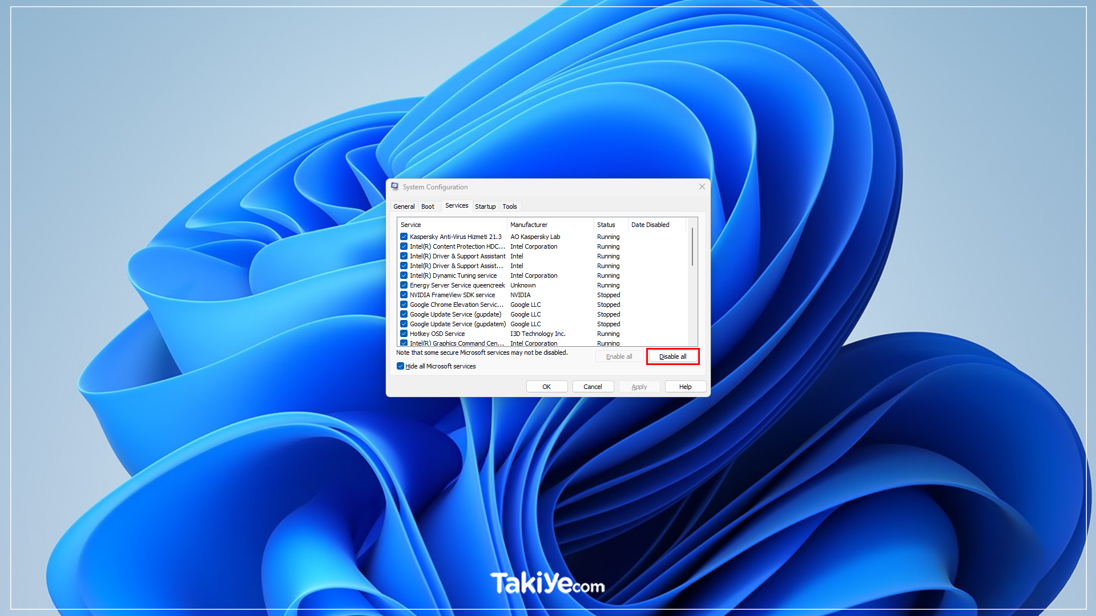
Task: Click the Cancel button
Action: click(x=593, y=387)
